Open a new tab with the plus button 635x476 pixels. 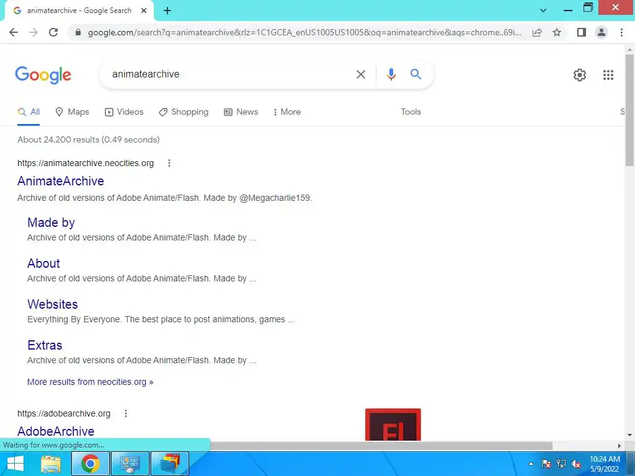pyautogui.click(x=167, y=11)
